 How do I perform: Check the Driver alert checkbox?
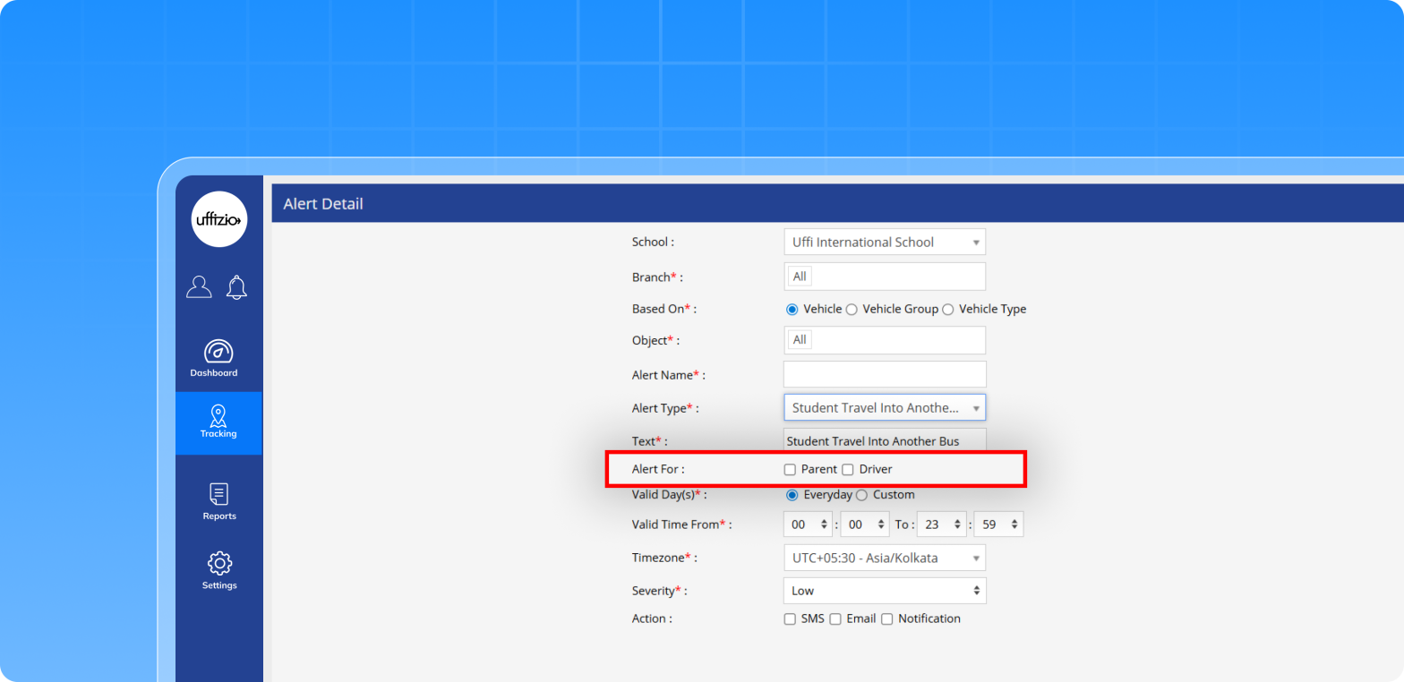coord(848,470)
